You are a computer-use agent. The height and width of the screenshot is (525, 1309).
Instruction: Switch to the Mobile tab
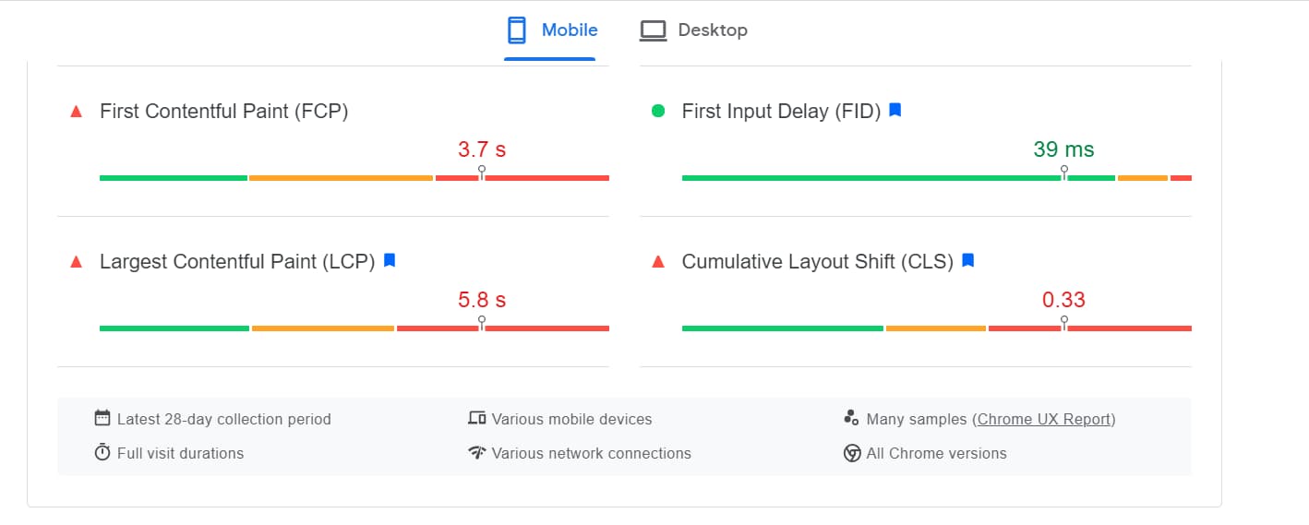pyautogui.click(x=551, y=30)
